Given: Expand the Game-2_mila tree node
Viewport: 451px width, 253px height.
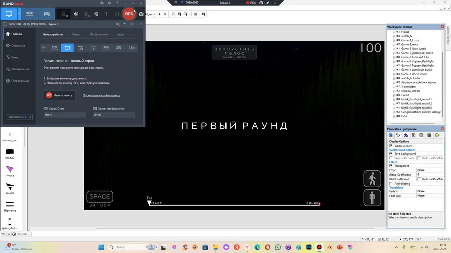Looking at the screenshot, I should coord(394,44).
